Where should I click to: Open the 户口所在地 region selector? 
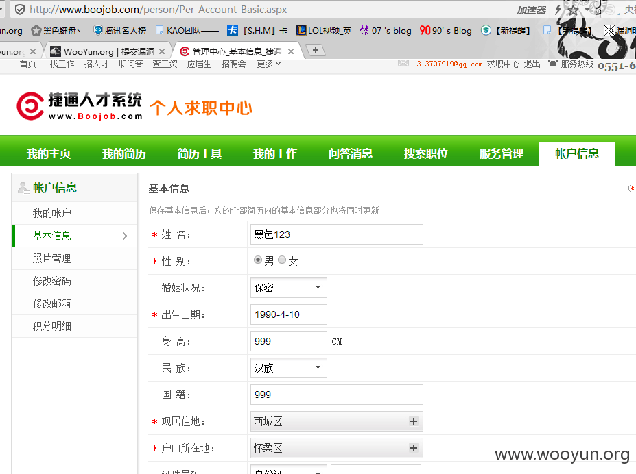[x=336, y=448]
